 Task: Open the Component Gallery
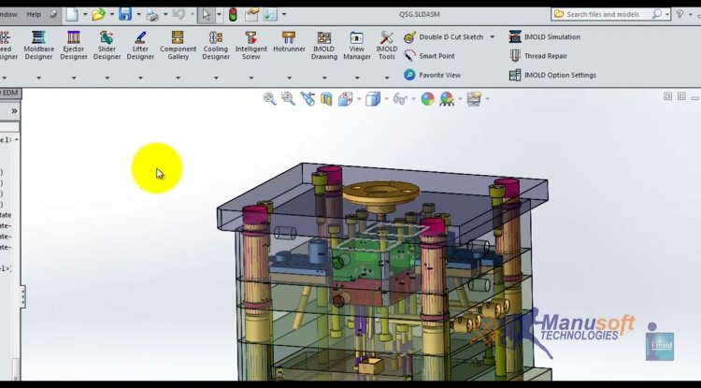[x=178, y=46]
